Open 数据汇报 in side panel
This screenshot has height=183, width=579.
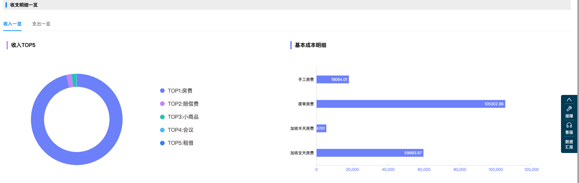click(x=569, y=144)
